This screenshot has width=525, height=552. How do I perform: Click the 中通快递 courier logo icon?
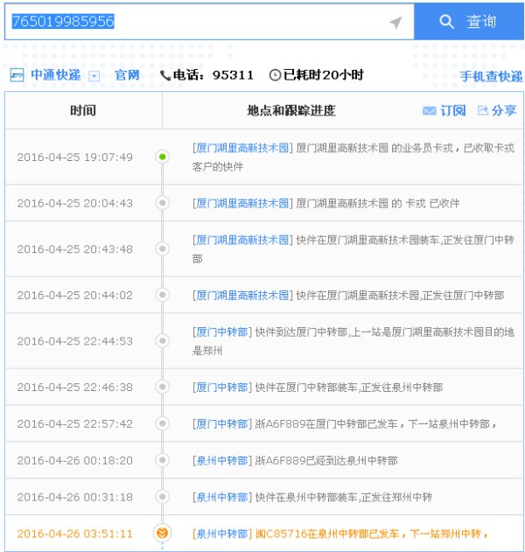click(17, 75)
